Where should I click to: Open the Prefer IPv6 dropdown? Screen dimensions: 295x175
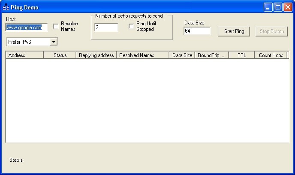pyautogui.click(x=54, y=42)
